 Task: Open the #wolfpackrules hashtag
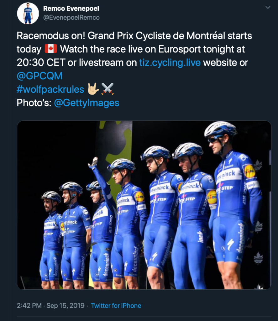click(x=50, y=89)
